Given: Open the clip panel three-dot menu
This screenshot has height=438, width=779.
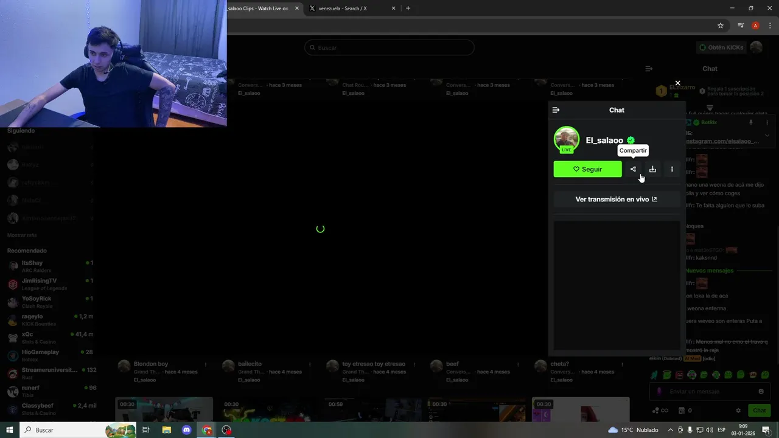Looking at the screenshot, I should coord(672,169).
